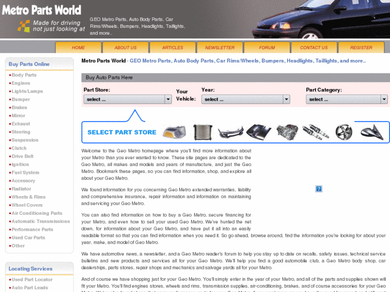
Task: Open Drive Belt category link
Action: pos(23,156)
